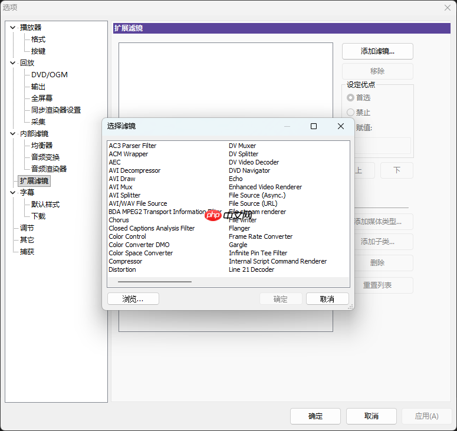Select 输出 under 回放
Screen dimensions: 457x431
[x=38, y=87]
